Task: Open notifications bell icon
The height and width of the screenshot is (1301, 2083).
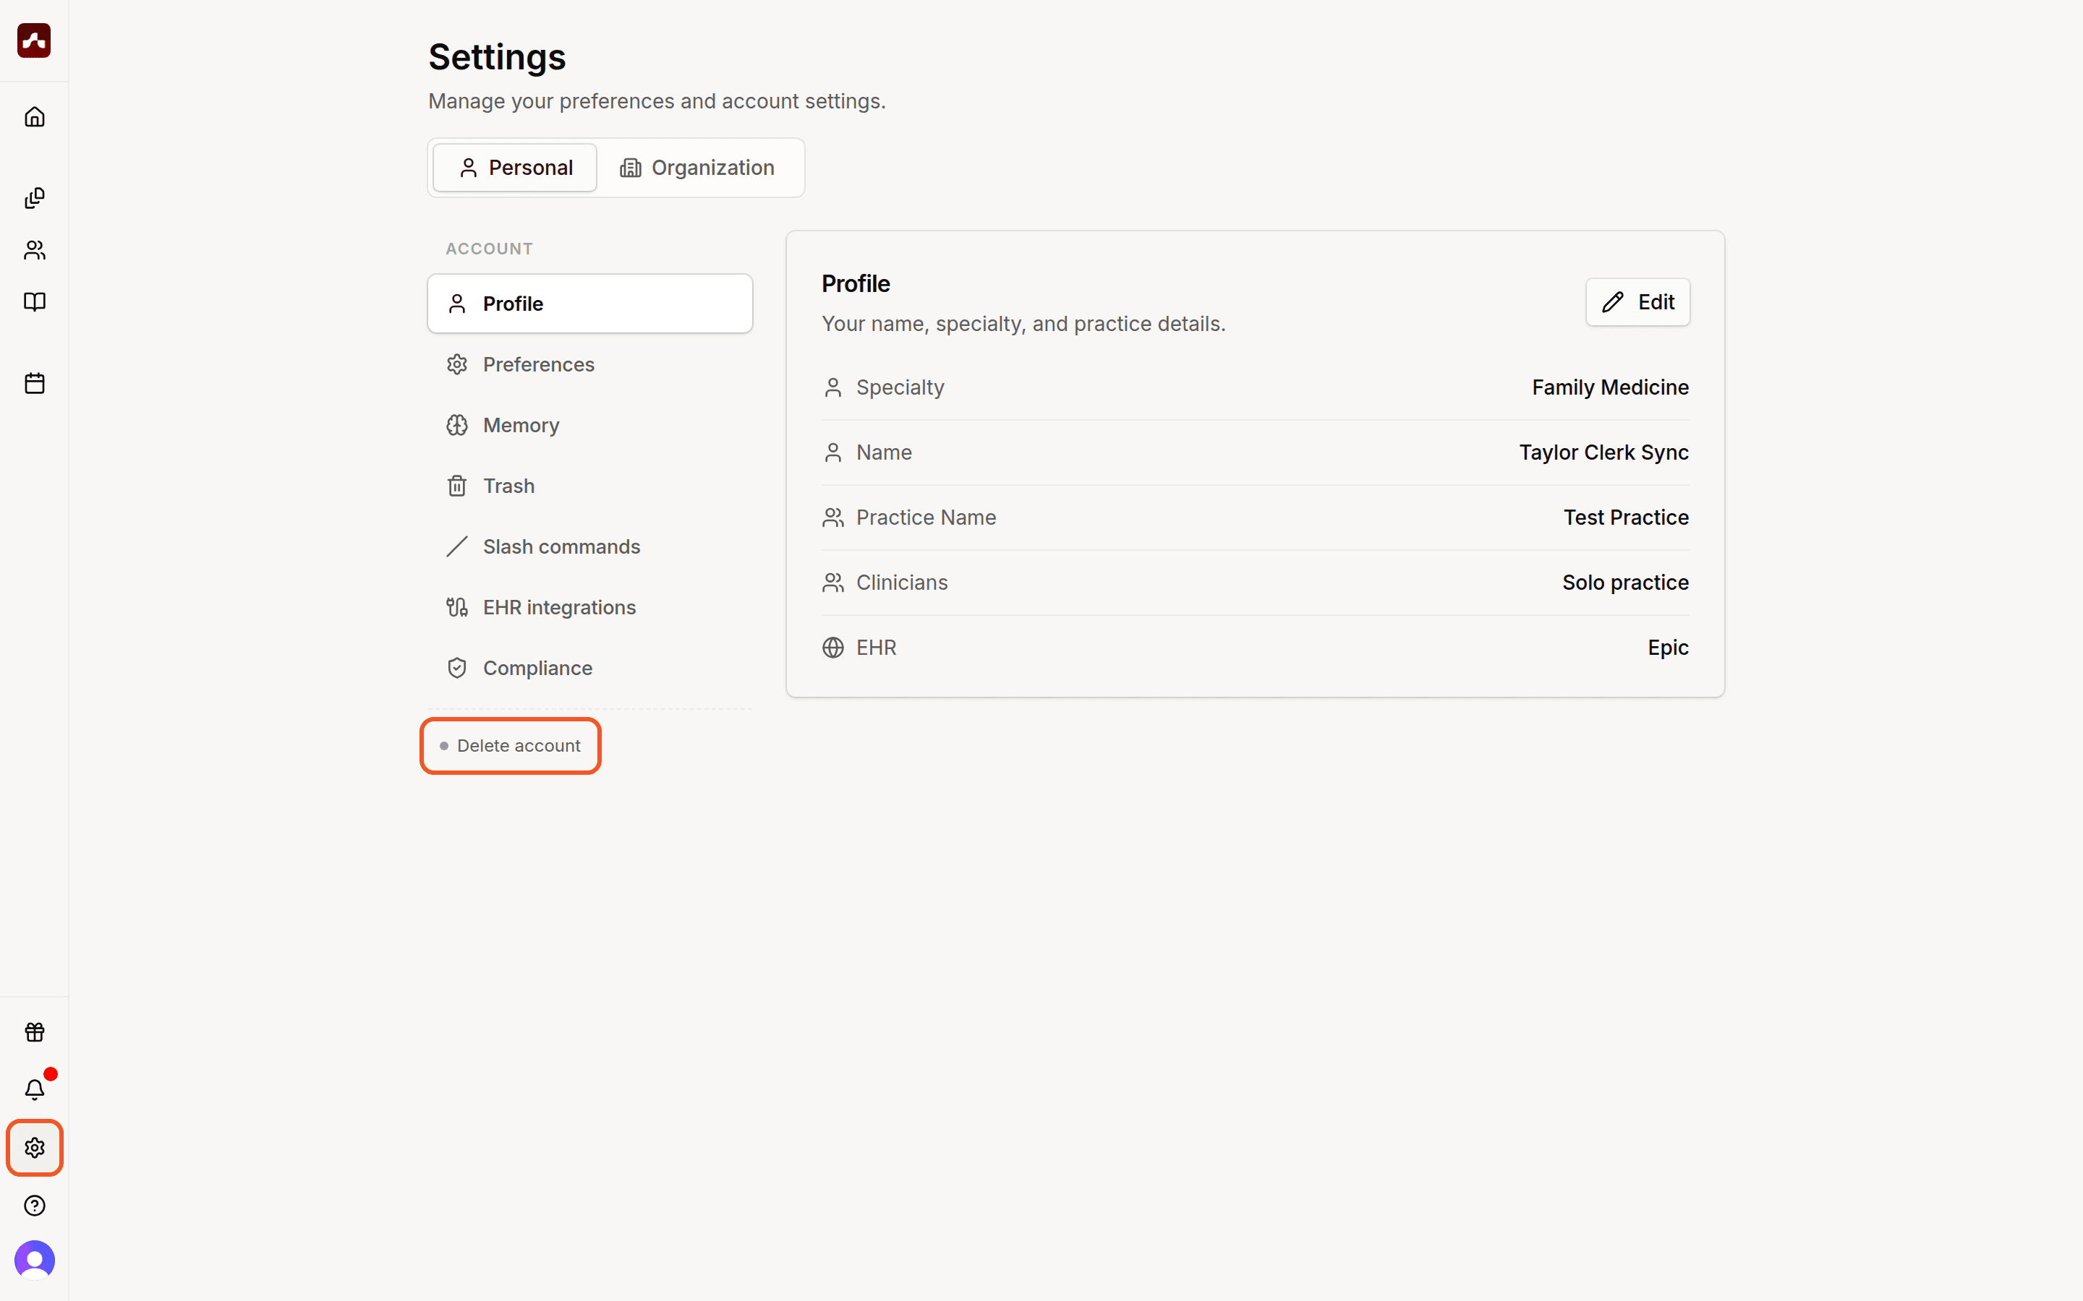Action: point(35,1089)
